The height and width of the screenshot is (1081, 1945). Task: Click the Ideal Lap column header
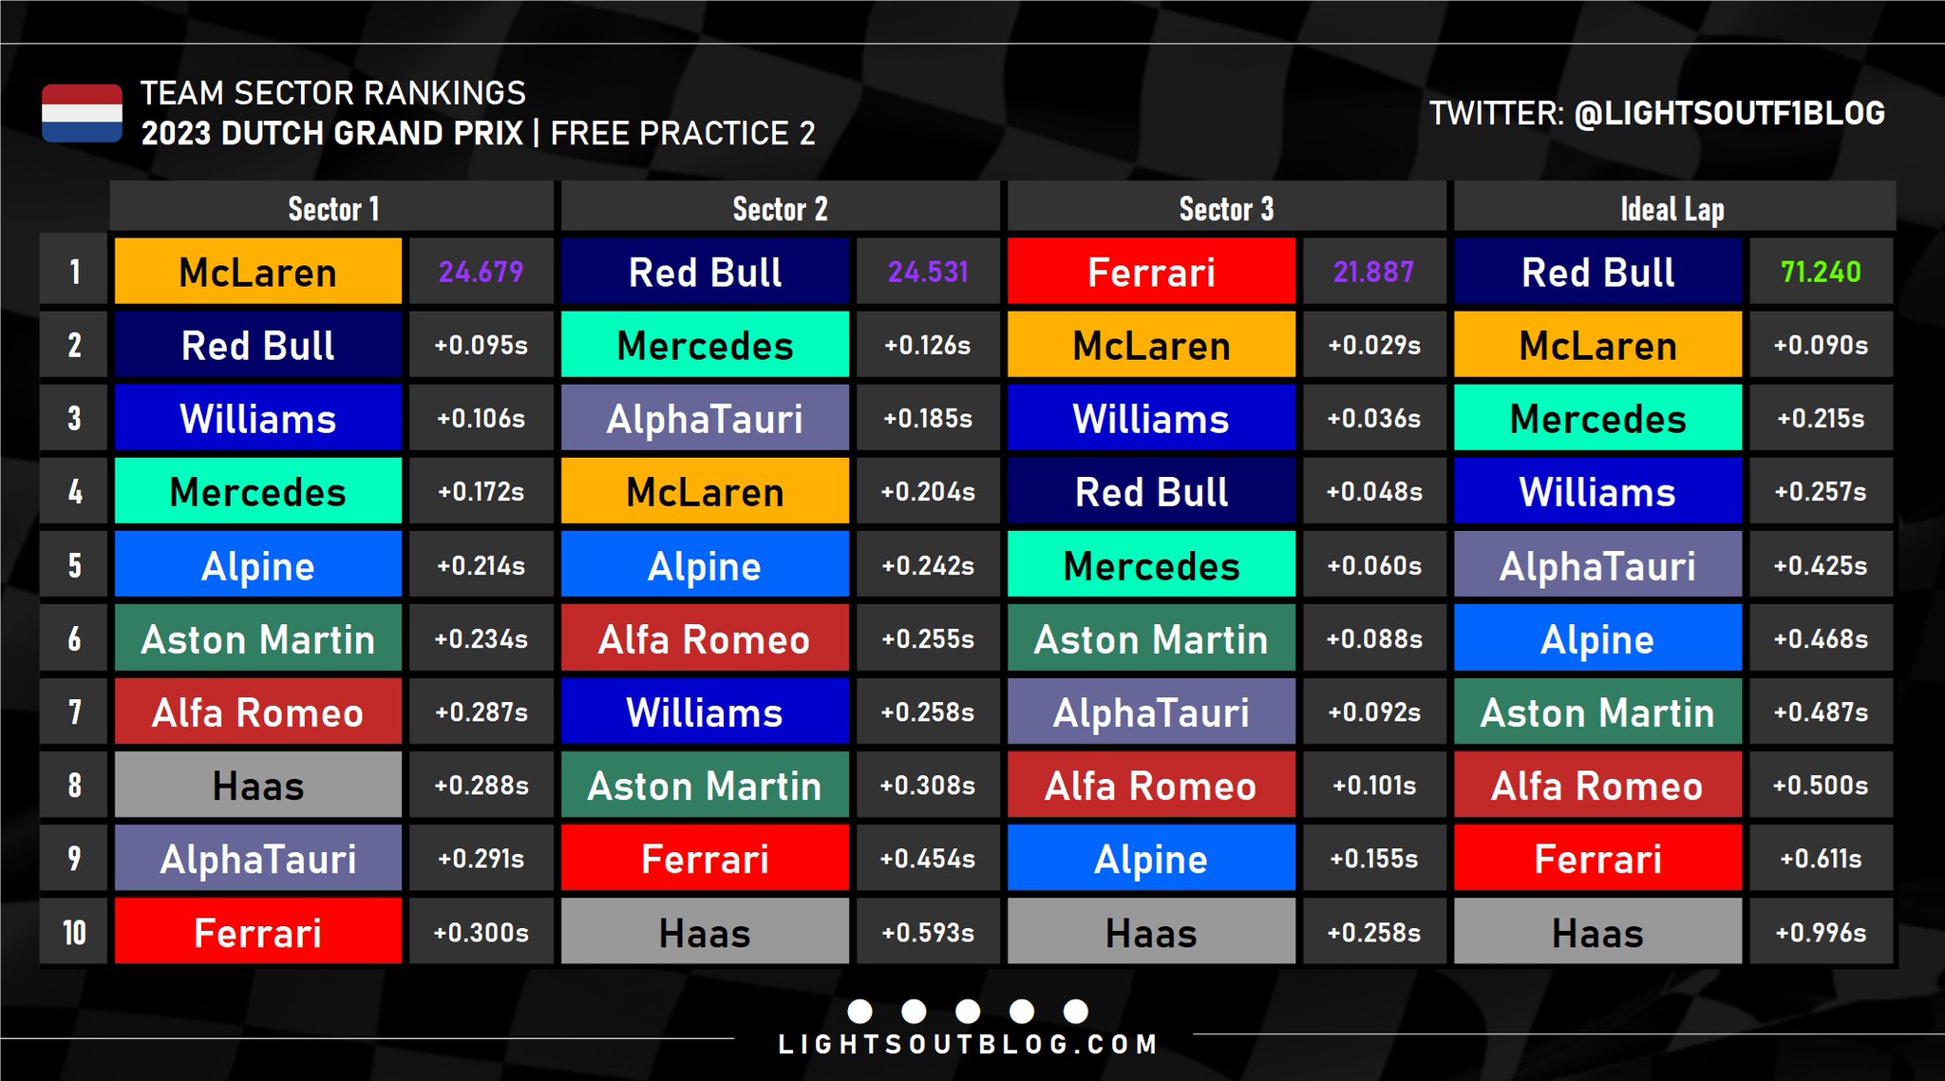(1673, 208)
